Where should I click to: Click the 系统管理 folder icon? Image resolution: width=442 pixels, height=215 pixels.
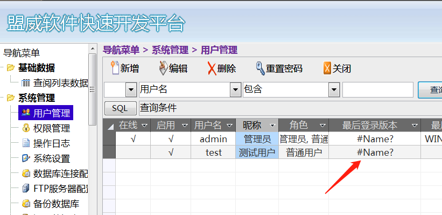[x=11, y=98]
